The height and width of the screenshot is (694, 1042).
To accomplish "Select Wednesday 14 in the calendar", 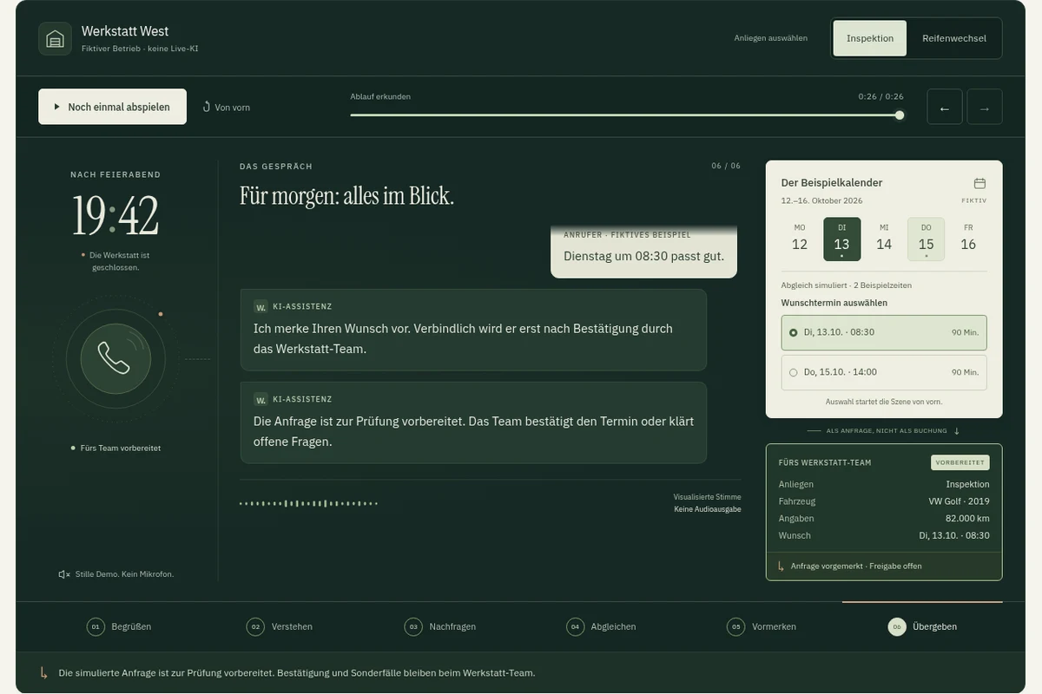I will click(x=884, y=239).
